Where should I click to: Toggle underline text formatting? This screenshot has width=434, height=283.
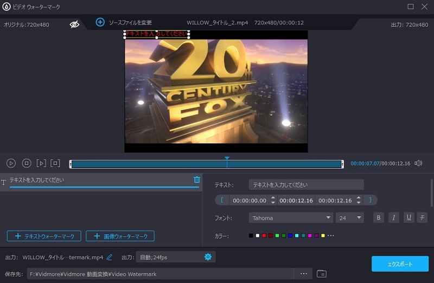point(408,217)
